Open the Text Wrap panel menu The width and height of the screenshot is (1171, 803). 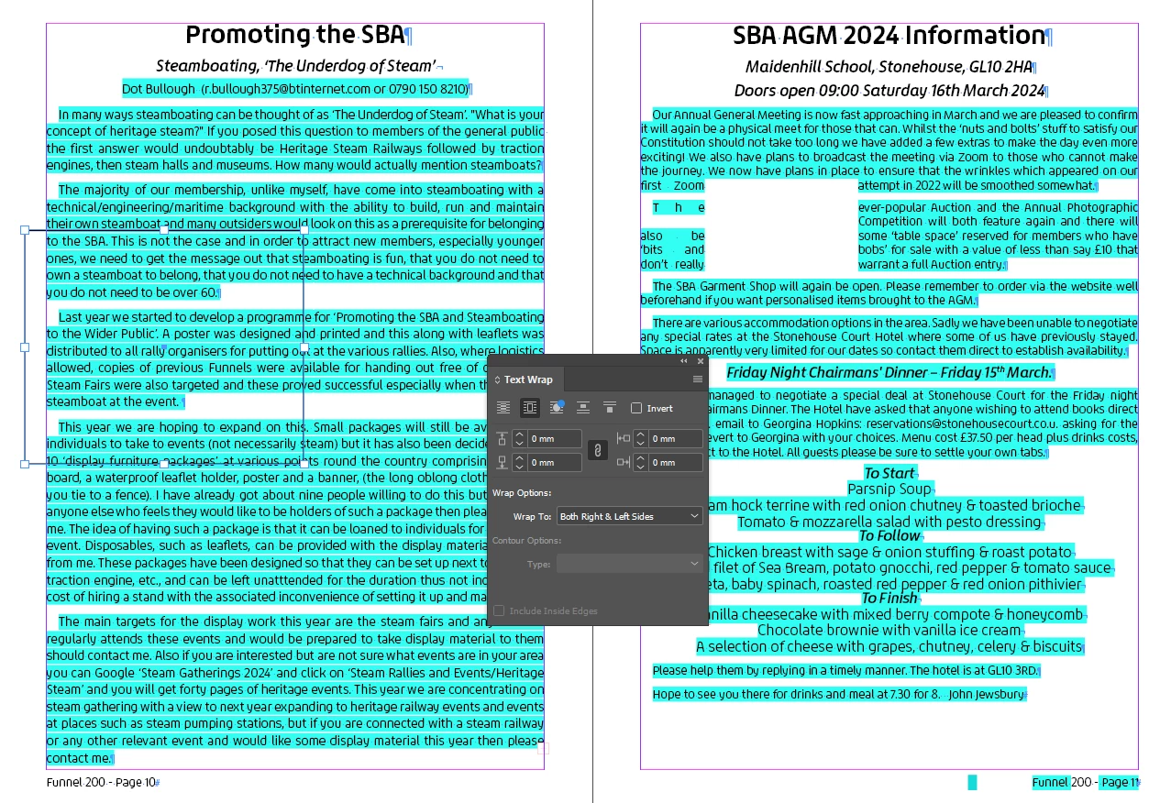(x=698, y=379)
